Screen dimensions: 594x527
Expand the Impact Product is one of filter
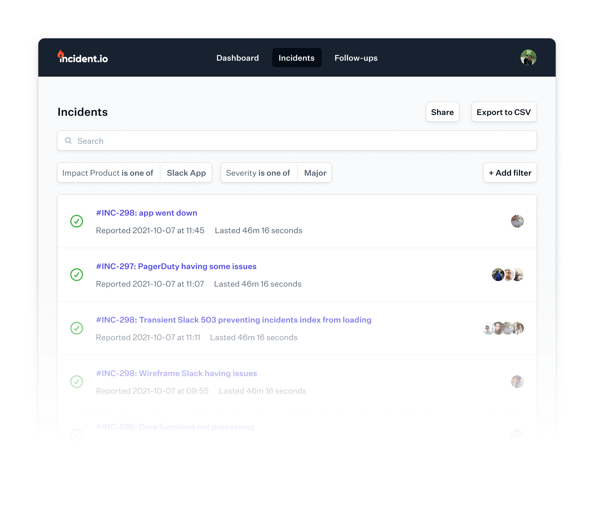(x=108, y=173)
